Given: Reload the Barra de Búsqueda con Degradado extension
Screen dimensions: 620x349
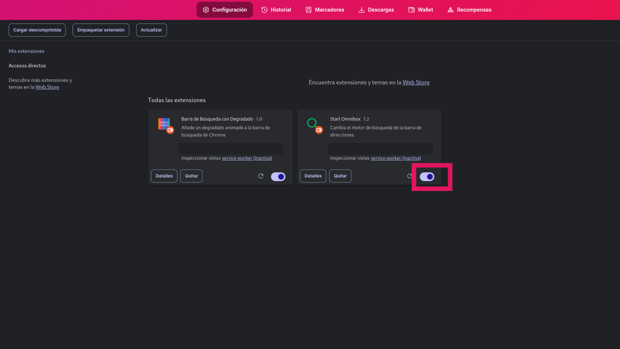Looking at the screenshot, I should 261,176.
